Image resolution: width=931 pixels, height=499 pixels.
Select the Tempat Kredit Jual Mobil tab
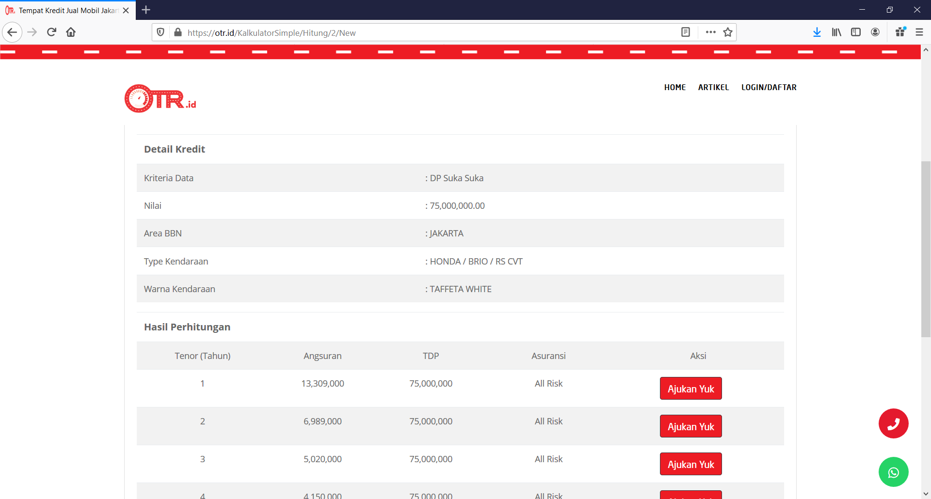coord(68,10)
